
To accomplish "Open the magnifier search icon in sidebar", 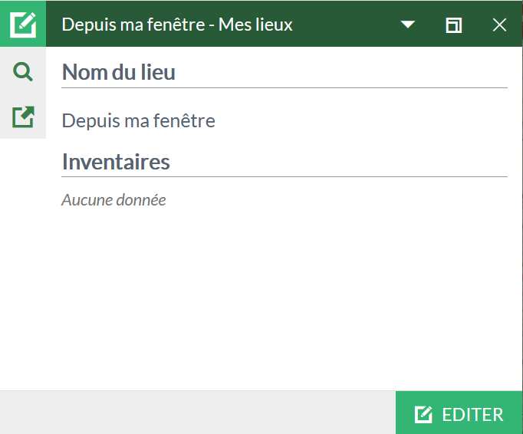I will point(23,71).
